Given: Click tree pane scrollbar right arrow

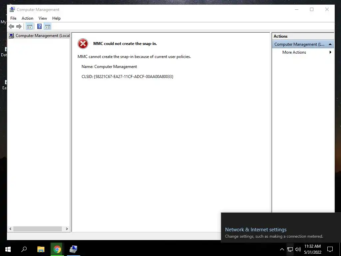Looking at the screenshot, I should [x=67, y=229].
